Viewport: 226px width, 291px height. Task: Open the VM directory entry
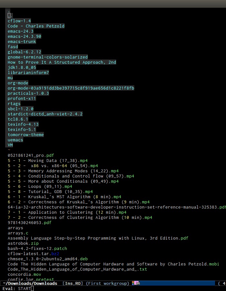tap(10, 145)
